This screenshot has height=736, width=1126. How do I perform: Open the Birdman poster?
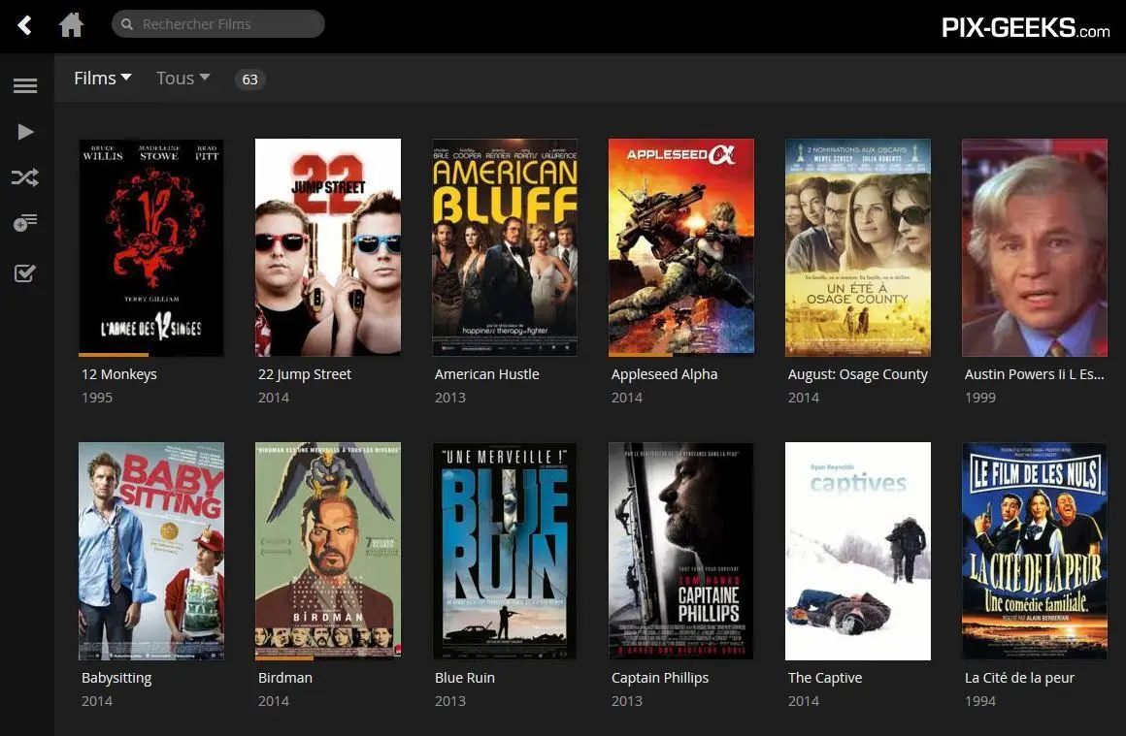328,551
